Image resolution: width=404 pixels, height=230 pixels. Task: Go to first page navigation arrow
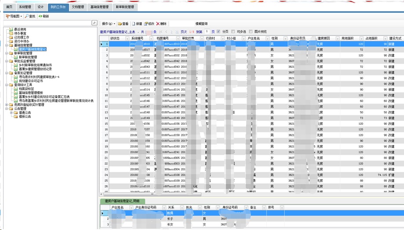coord(161,32)
